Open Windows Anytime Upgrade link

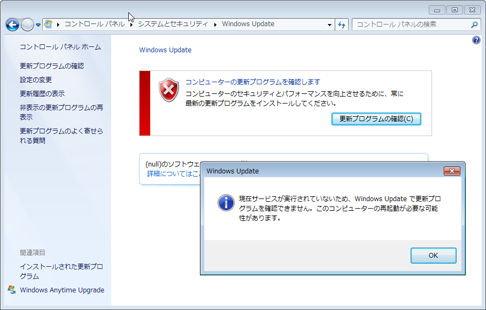tap(62, 290)
